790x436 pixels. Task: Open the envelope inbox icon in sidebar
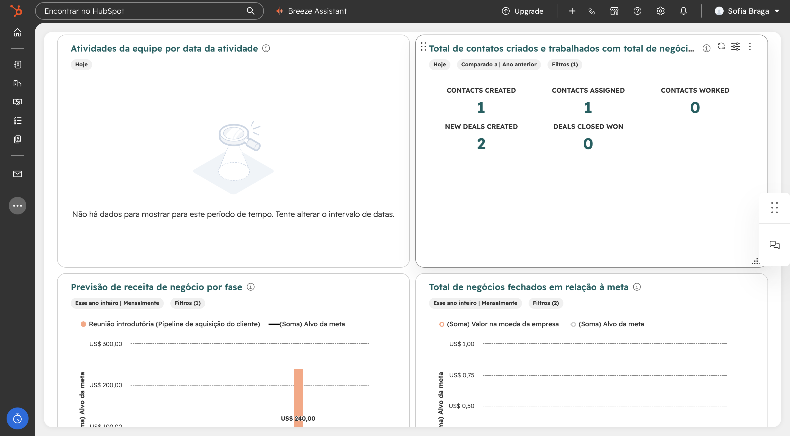click(x=18, y=174)
